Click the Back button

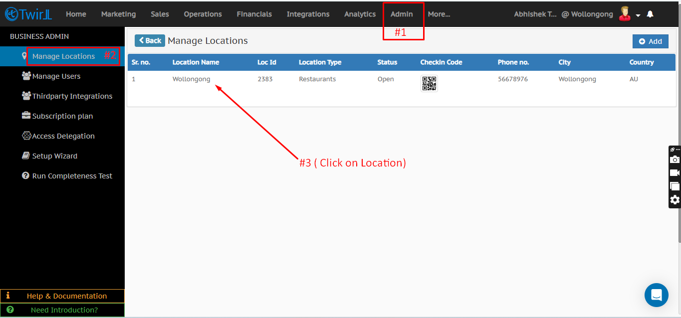point(150,41)
